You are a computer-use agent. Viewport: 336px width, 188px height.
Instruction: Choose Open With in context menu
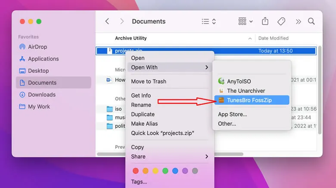170,67
